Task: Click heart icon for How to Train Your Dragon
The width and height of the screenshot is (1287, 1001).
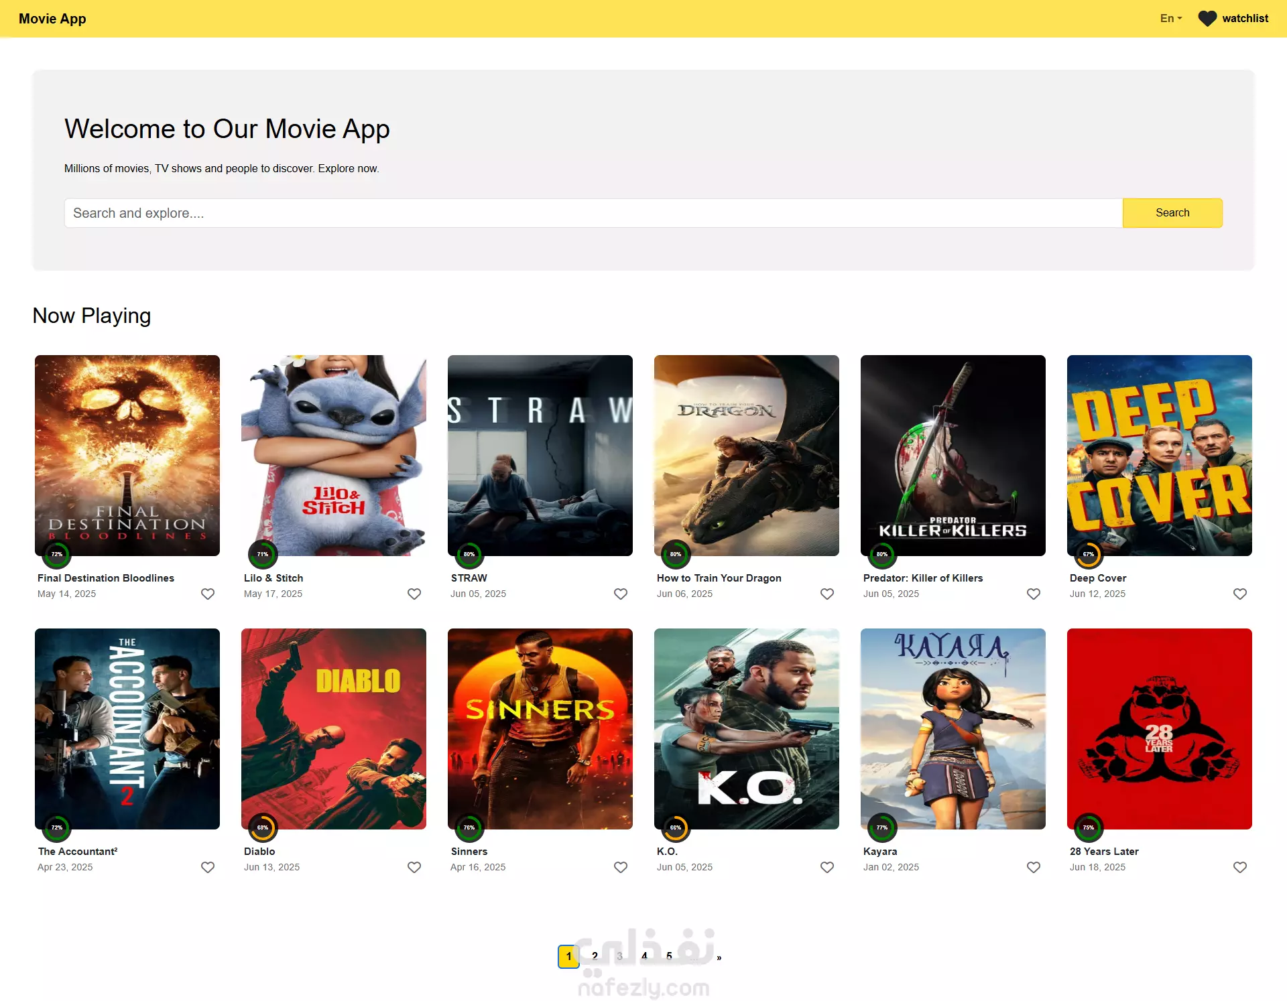Action: [x=827, y=594]
